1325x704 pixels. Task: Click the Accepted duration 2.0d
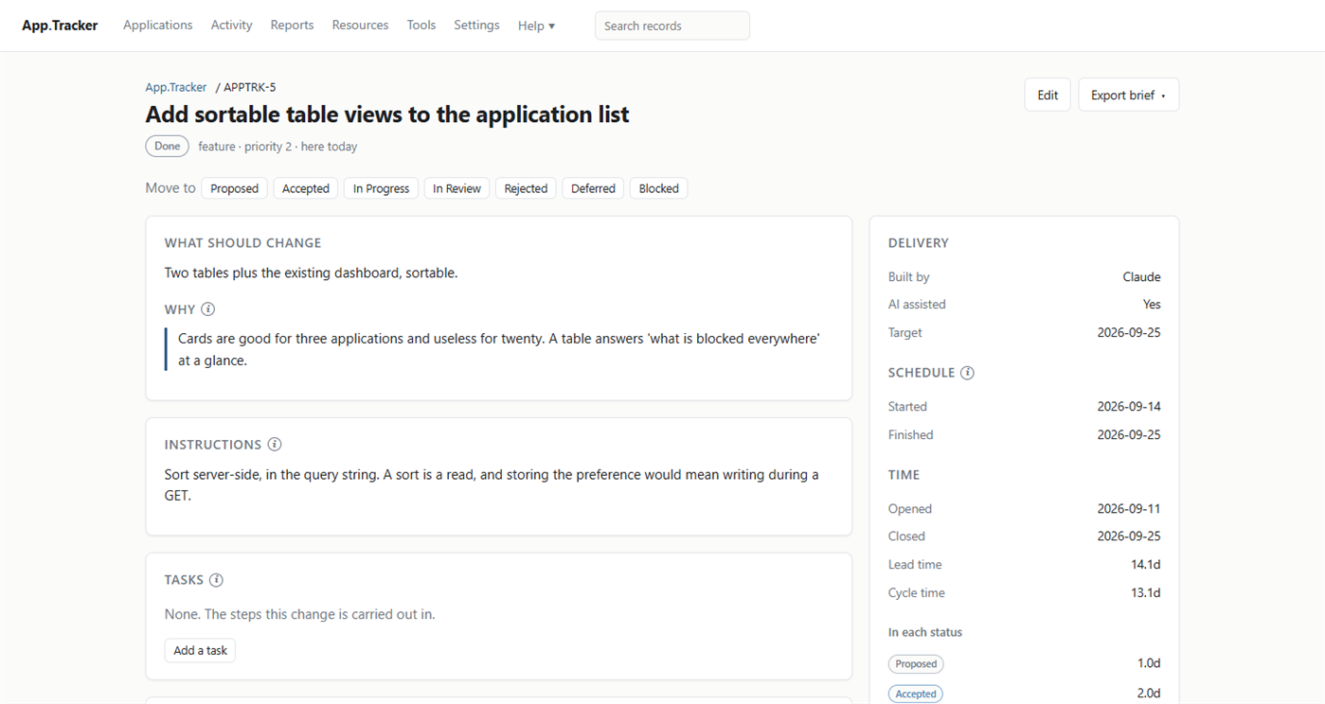pos(1149,694)
